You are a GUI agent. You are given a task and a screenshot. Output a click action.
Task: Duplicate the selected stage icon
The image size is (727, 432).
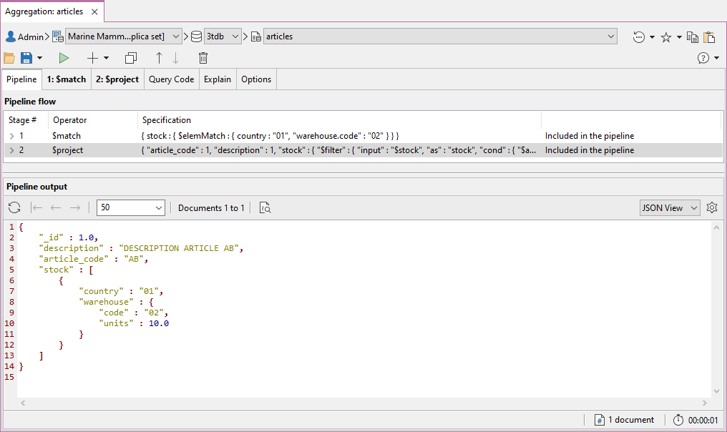click(131, 58)
